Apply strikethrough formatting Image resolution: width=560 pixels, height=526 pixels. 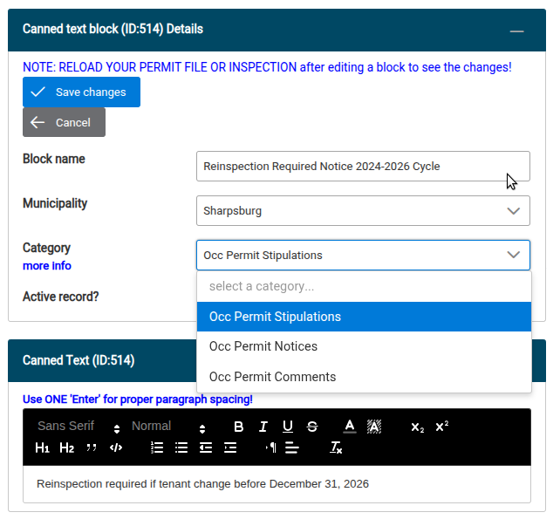coord(312,427)
